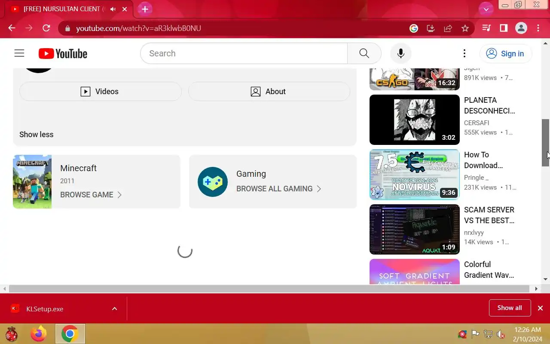Viewport: 550px width, 344px height.
Task: Click the Sign in button
Action: (x=506, y=53)
